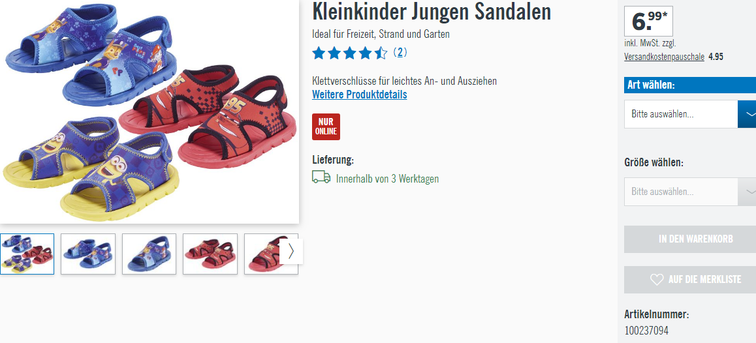The height and width of the screenshot is (343, 756).
Task: Select the second thumbnail with blue sandals pair
Action: pyautogui.click(x=88, y=254)
